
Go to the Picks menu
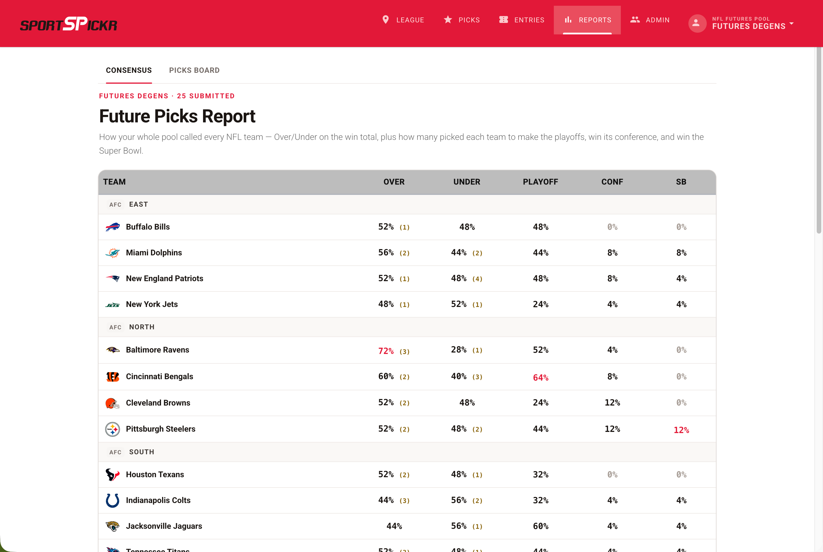462,20
